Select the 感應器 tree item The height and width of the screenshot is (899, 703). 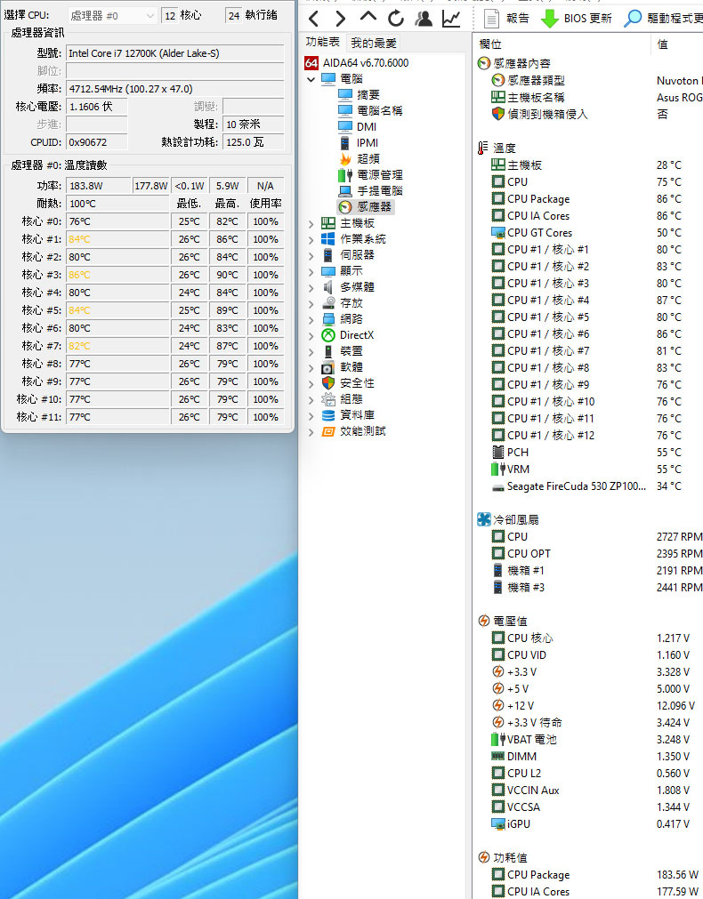pos(365,206)
